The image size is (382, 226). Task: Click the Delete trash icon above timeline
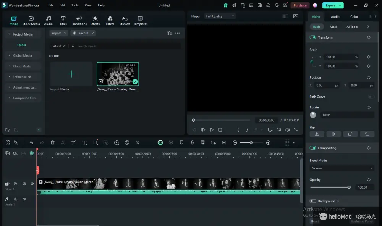coord(53,142)
